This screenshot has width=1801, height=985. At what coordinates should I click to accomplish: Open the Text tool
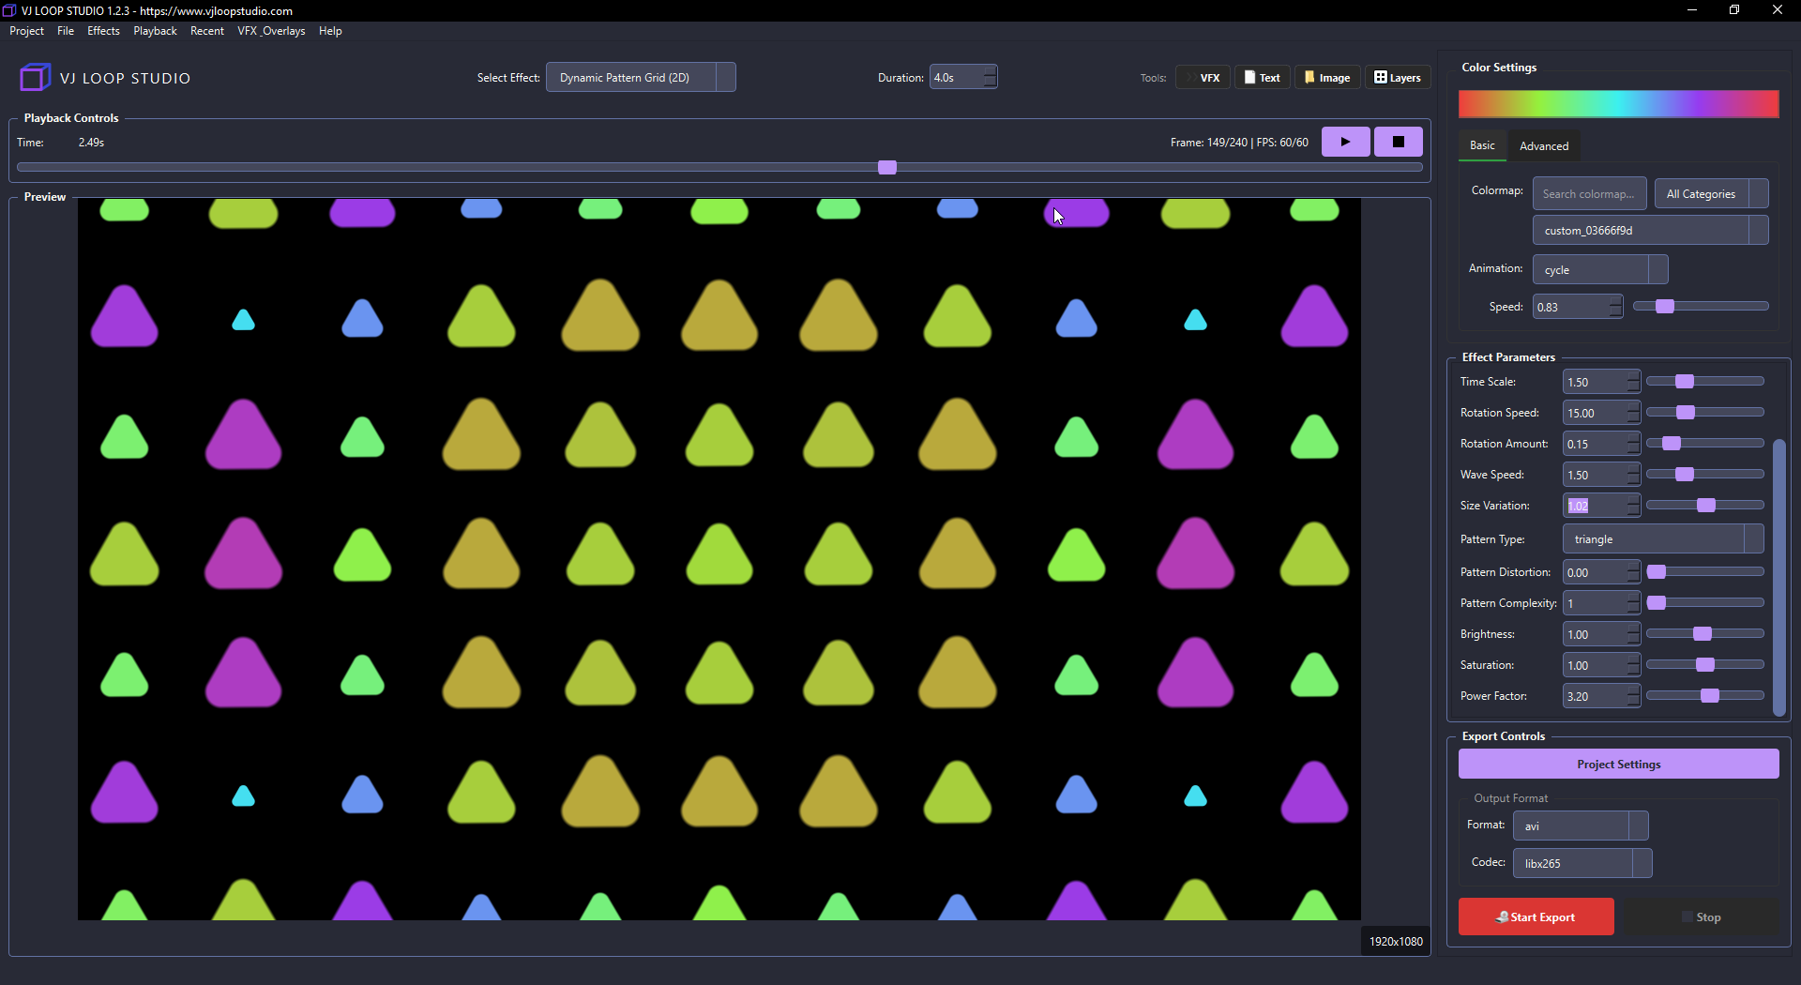[1263, 78]
